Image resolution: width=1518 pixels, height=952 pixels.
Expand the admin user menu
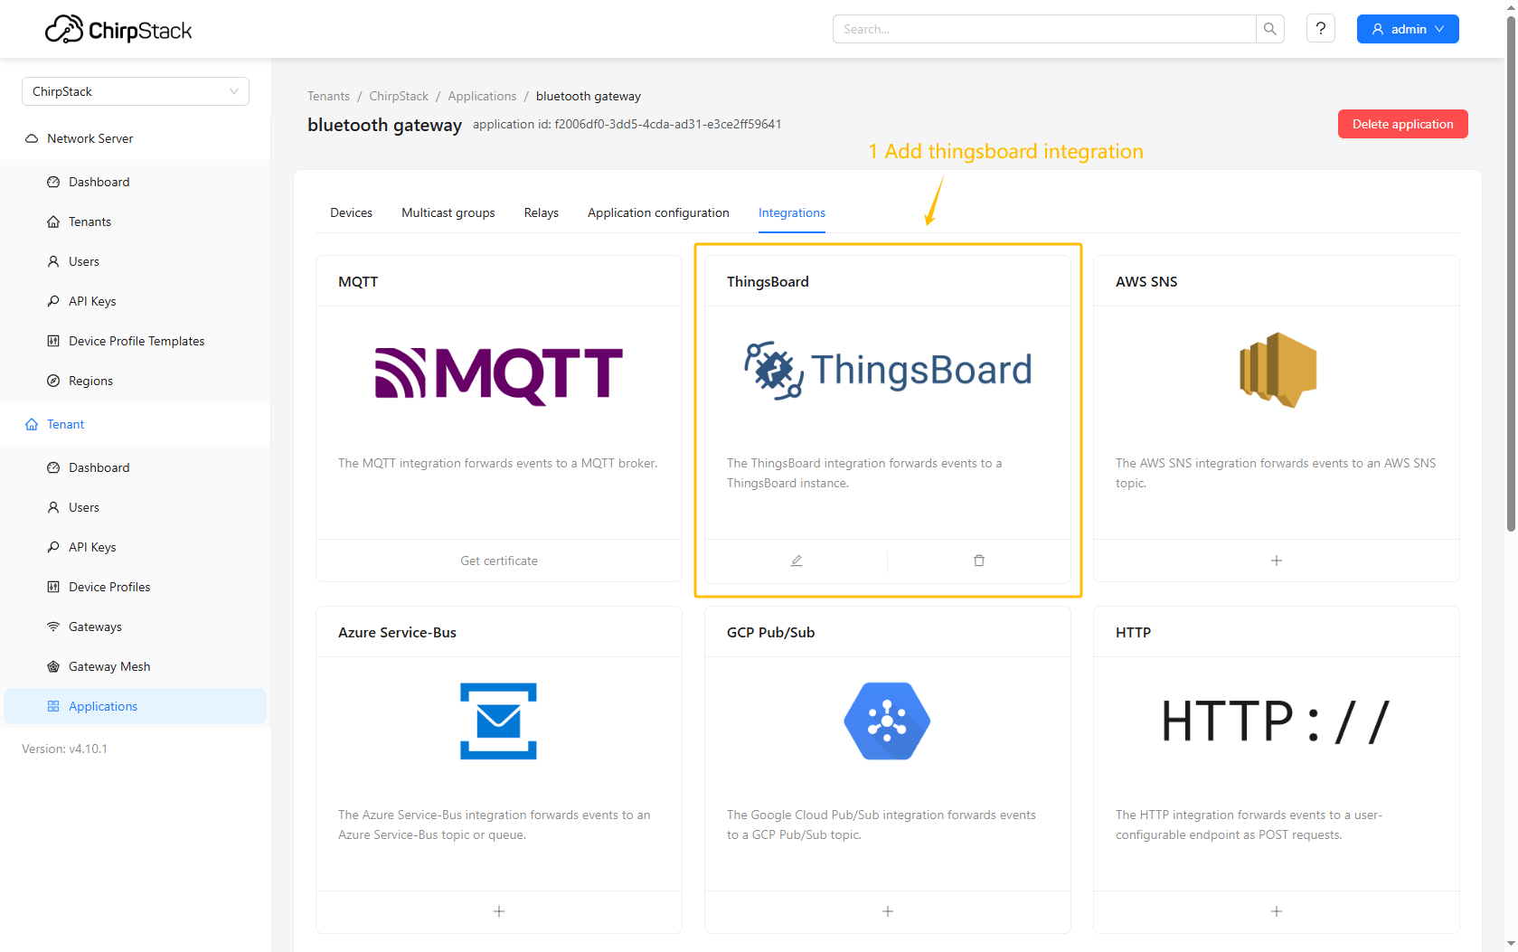click(1407, 29)
